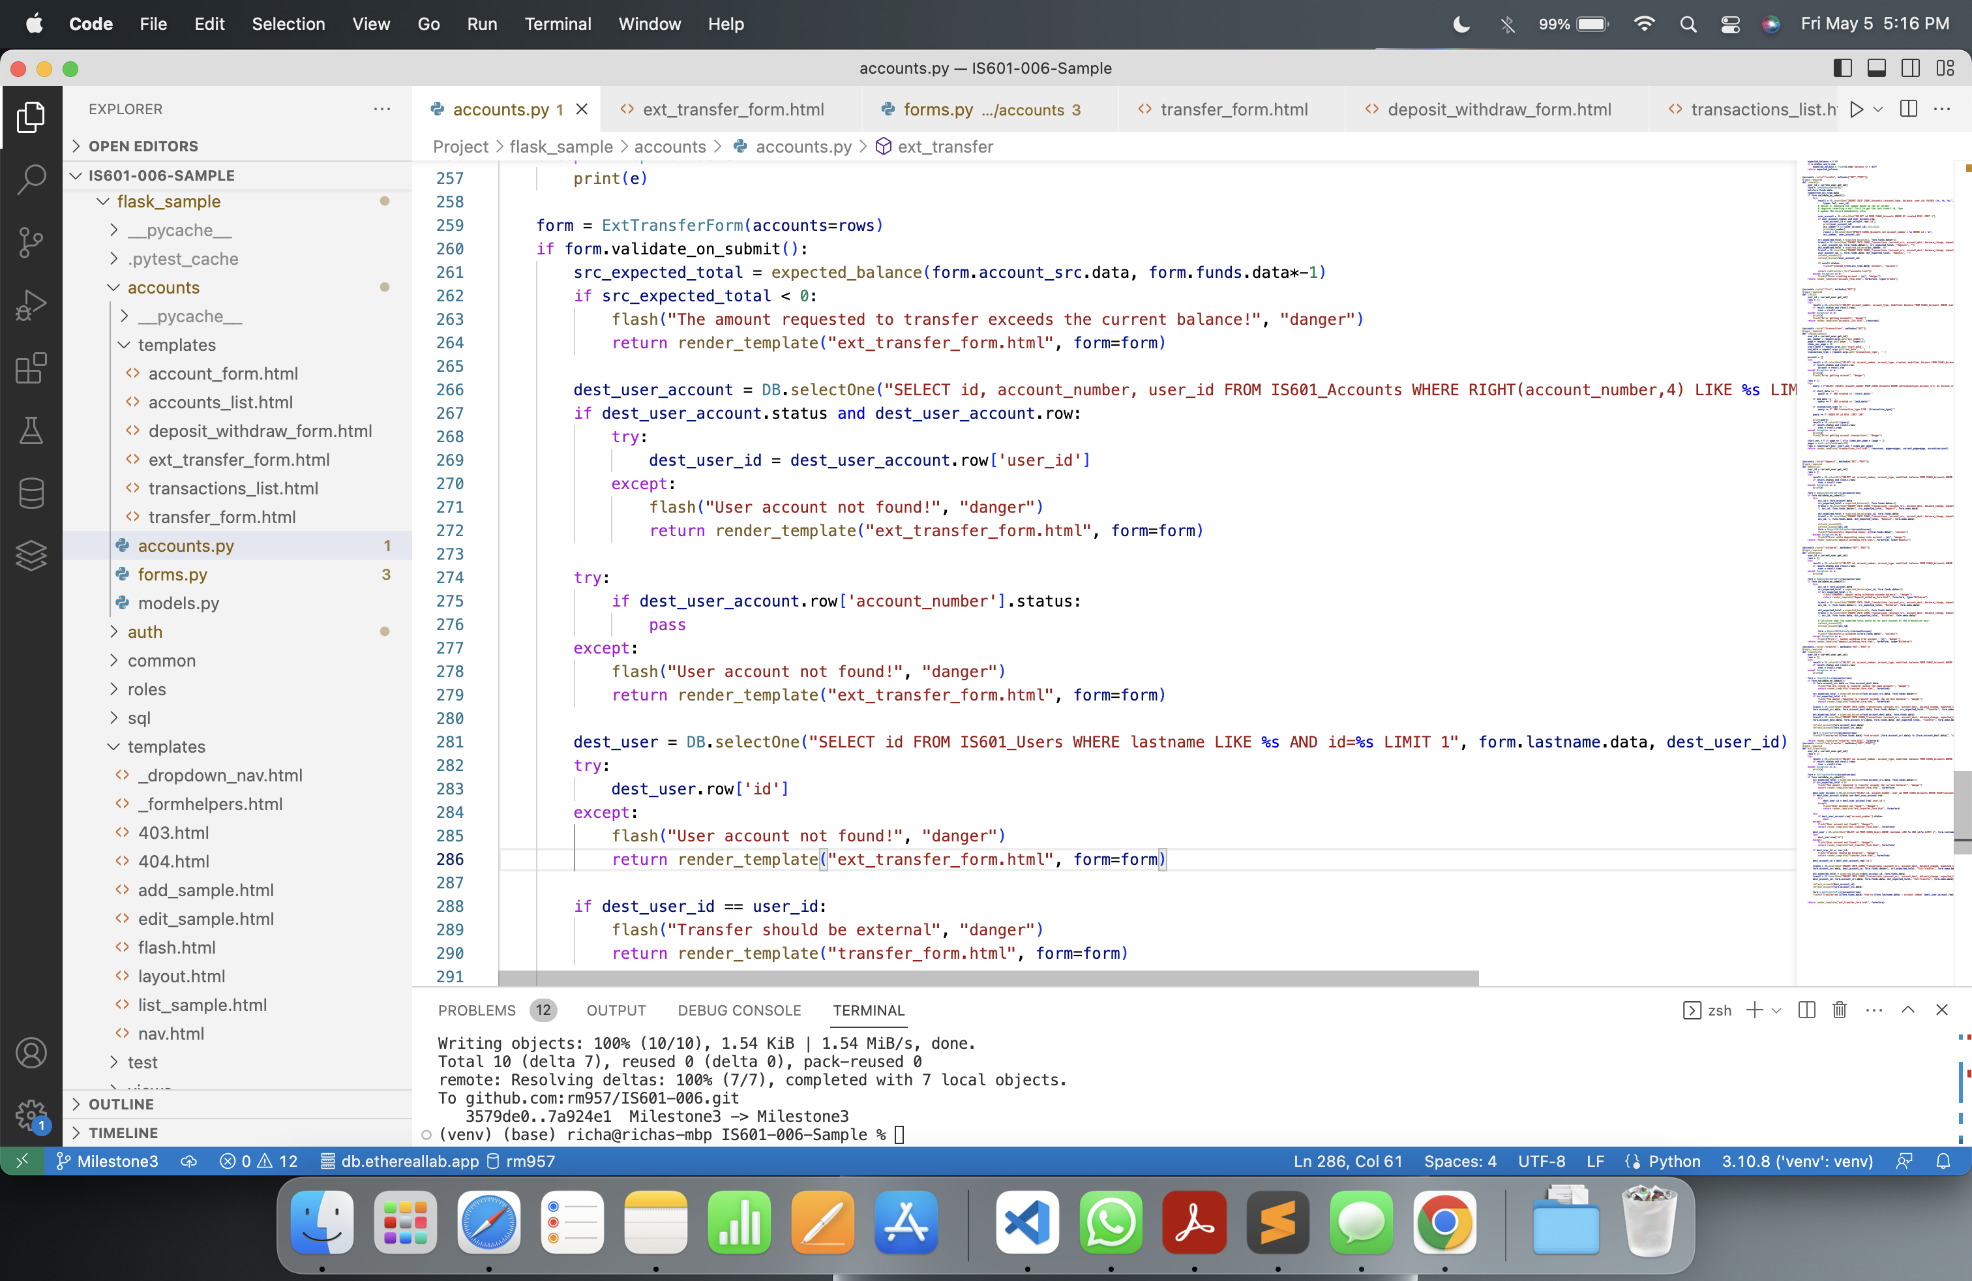1972x1281 pixels.
Task: Expand the auth folder
Action: tap(145, 631)
